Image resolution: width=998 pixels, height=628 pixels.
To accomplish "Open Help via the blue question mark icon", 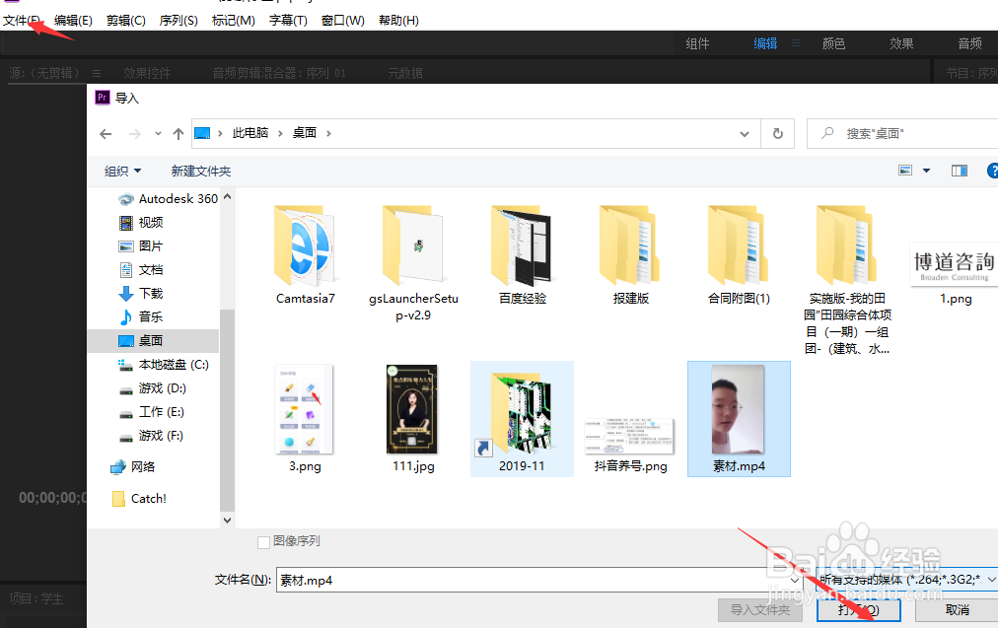I will point(992,170).
